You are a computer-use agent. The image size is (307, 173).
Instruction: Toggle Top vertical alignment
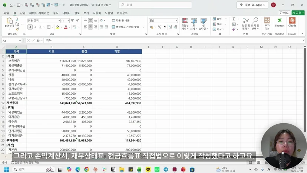(85, 20)
